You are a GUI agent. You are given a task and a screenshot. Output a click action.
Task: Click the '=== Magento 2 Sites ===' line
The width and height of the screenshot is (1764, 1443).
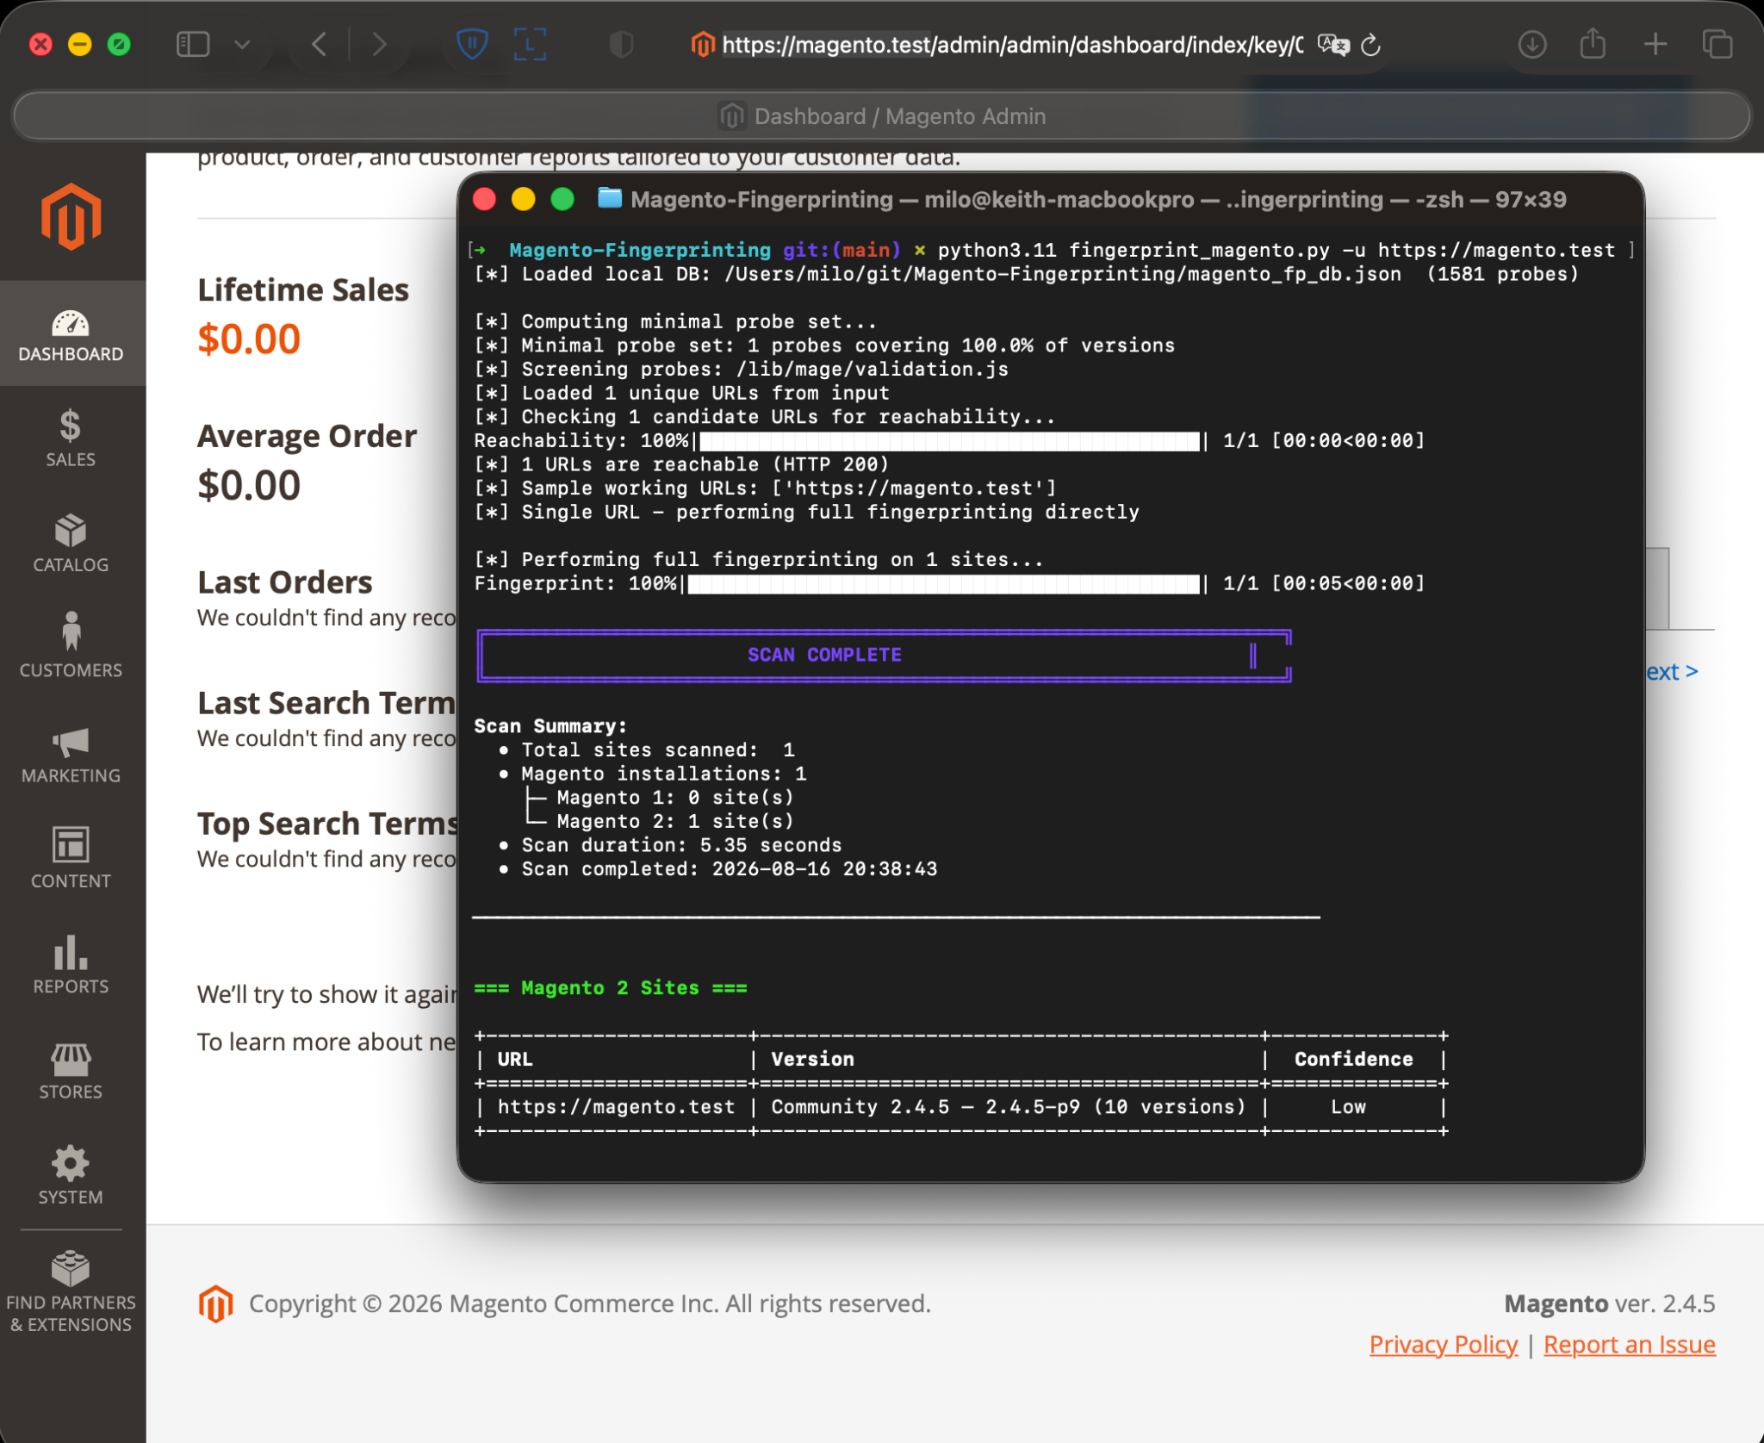611,988
